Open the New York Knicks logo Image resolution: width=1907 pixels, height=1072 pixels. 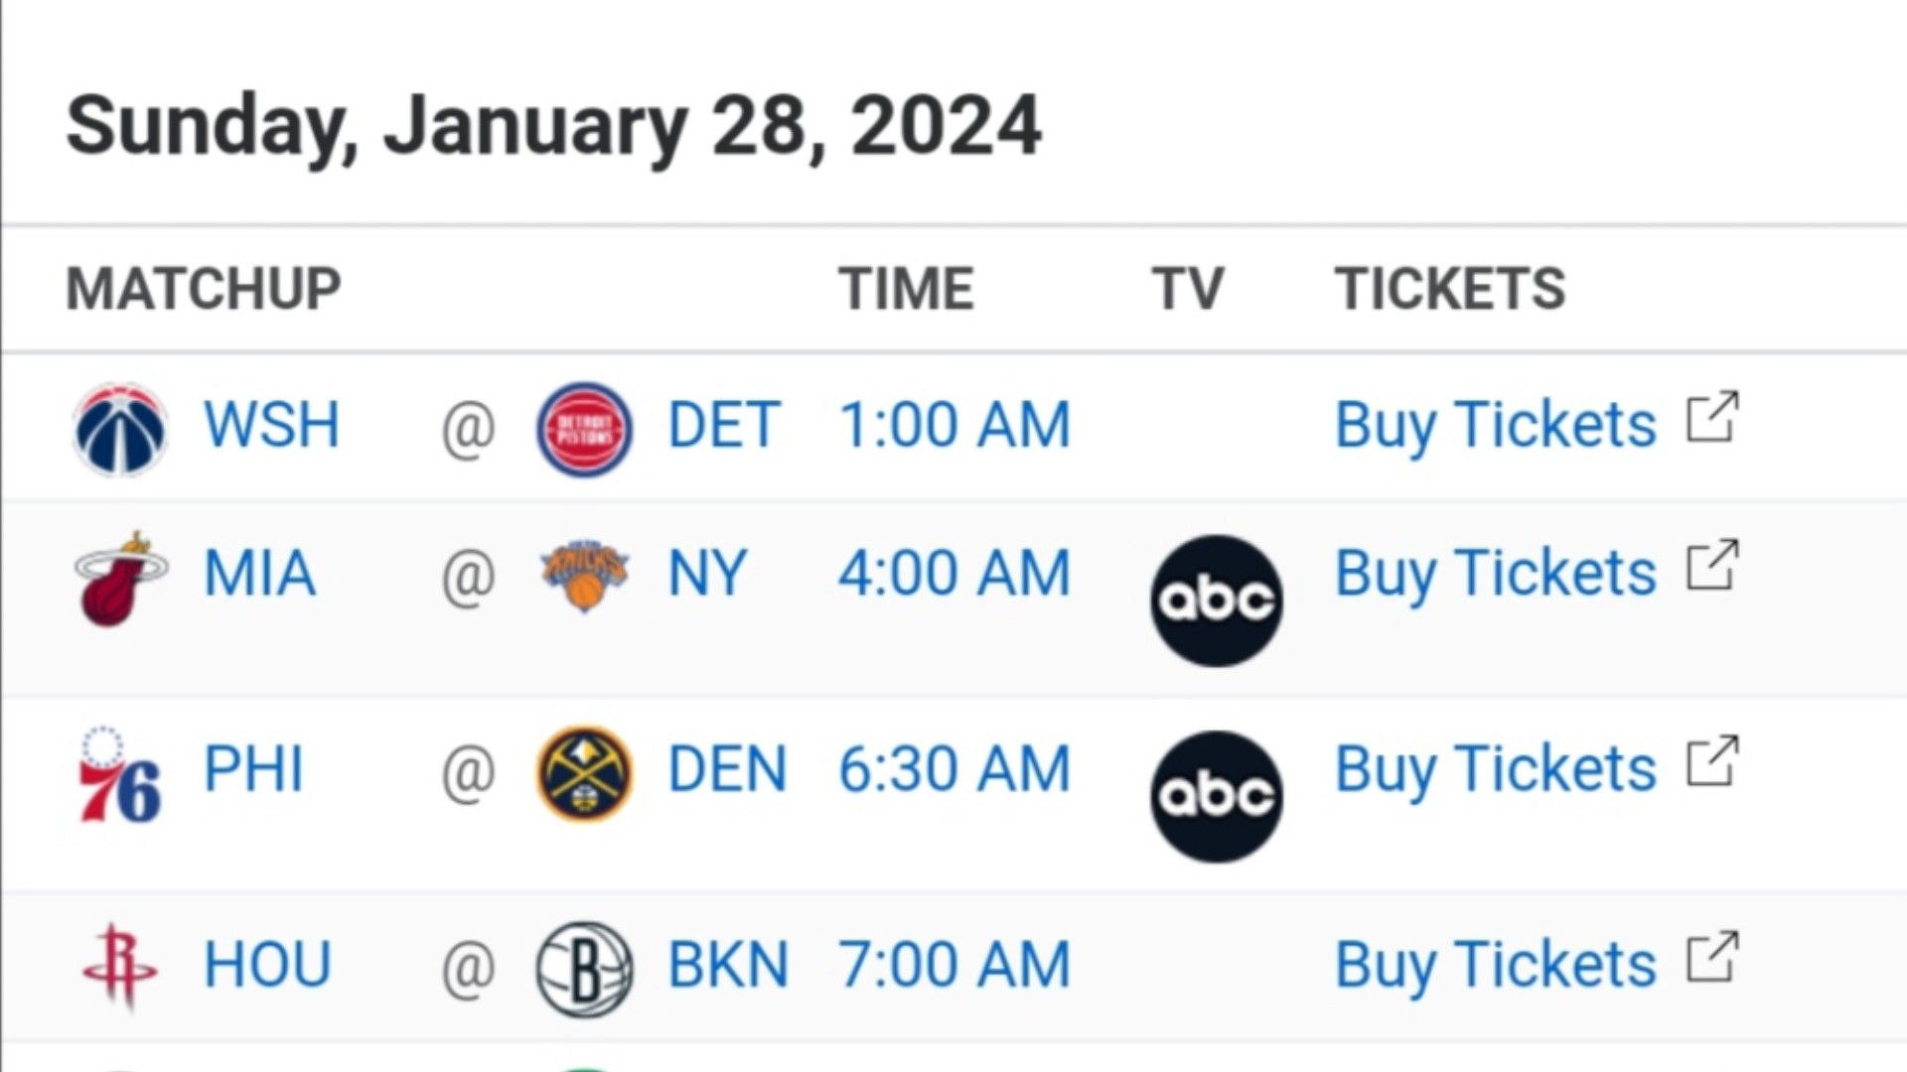tap(584, 576)
